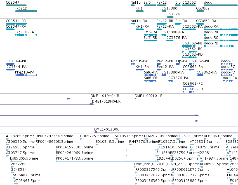Select EST RH47570.5prime

point(131,144)
